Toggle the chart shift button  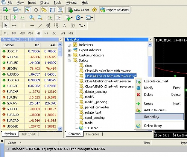tap(58, 18)
